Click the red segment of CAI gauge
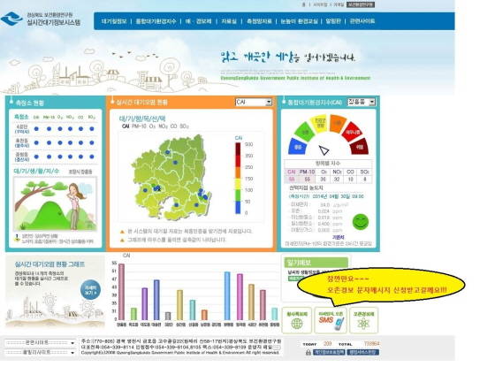 click(351, 131)
